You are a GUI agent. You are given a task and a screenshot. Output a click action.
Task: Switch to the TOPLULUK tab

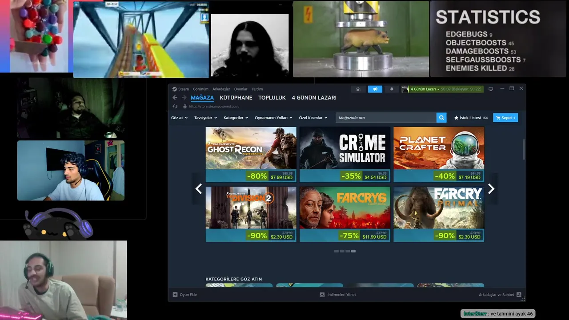[272, 98]
